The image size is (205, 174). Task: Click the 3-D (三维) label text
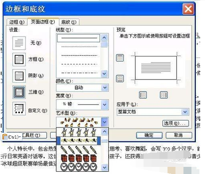[x=36, y=92]
